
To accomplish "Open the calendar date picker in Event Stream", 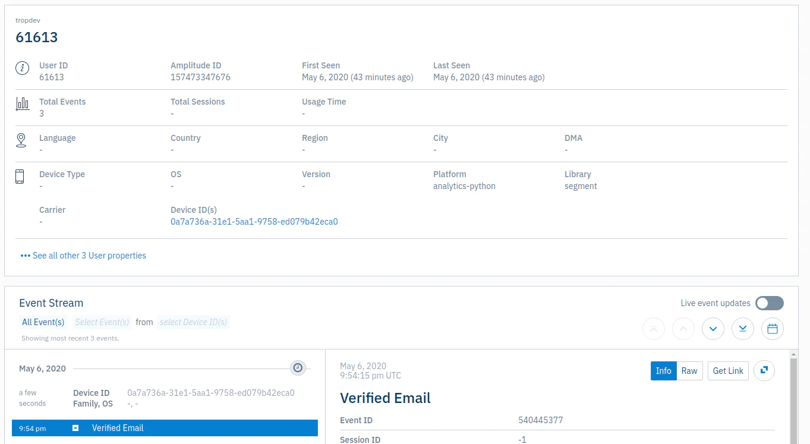I will (772, 329).
